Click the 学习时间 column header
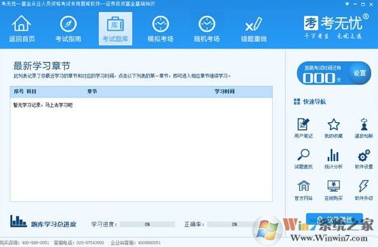Viewport: 378px width, 247px height. point(225,92)
